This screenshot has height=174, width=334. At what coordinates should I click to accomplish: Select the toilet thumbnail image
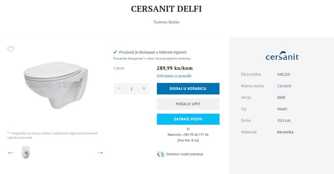pyautogui.click(x=25, y=153)
